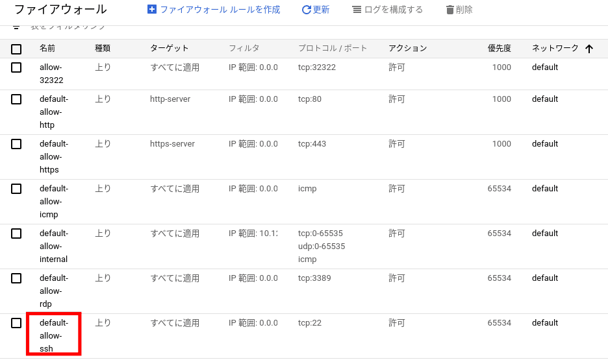Toggle the select-all checkbox in header
Image resolution: width=608 pixels, height=360 pixels.
click(16, 49)
